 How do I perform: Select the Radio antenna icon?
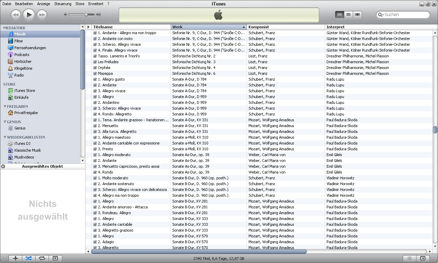11,75
